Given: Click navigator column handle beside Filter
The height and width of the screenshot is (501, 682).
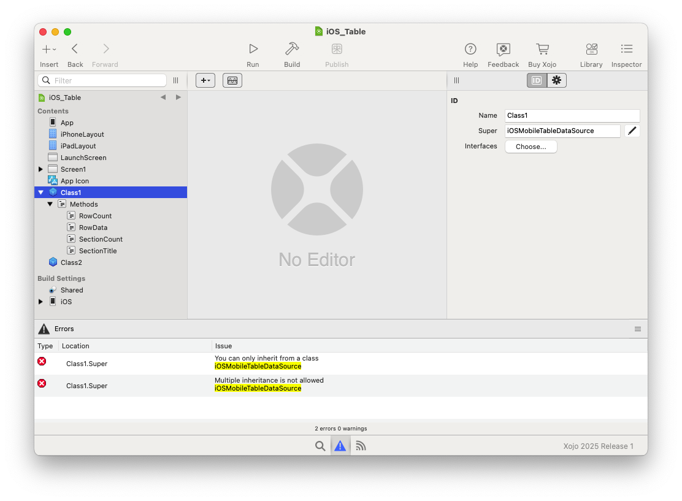Looking at the screenshot, I should [x=176, y=80].
